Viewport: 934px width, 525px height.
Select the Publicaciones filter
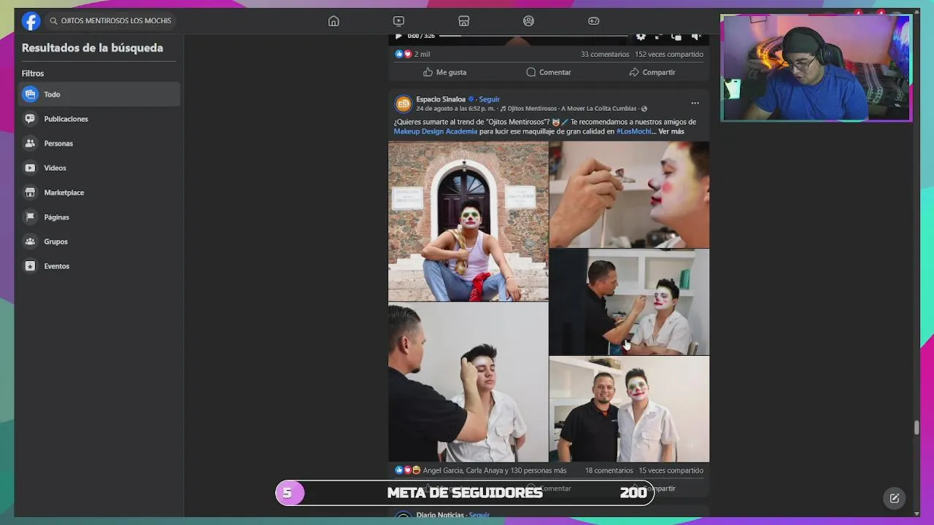(x=99, y=119)
